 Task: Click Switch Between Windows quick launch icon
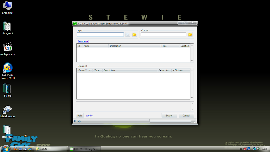pyautogui.click(x=25, y=149)
